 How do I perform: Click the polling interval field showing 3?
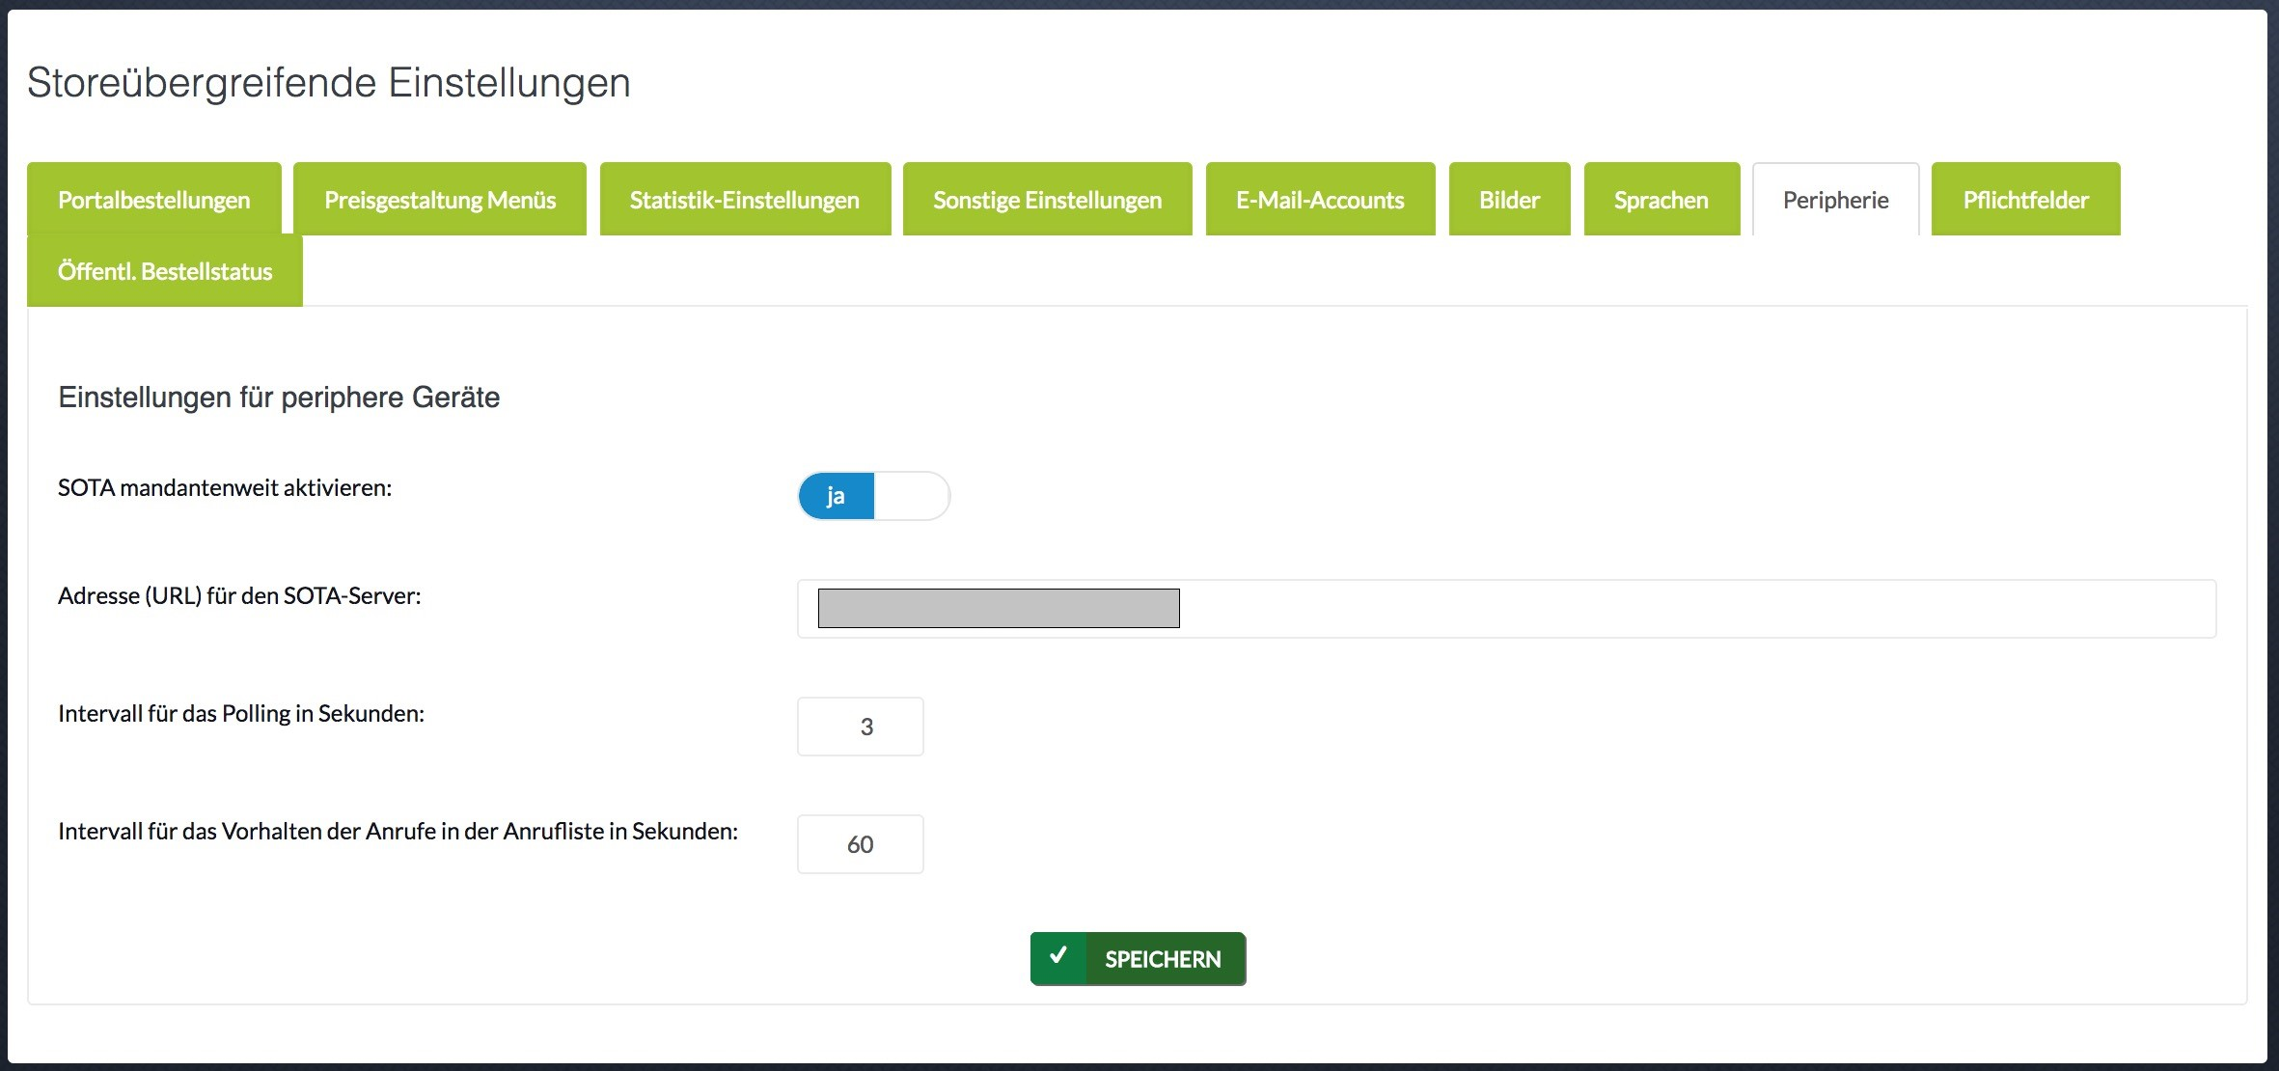(860, 727)
